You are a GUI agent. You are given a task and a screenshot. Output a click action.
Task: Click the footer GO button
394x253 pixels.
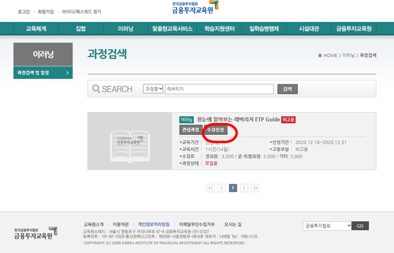[360, 226]
